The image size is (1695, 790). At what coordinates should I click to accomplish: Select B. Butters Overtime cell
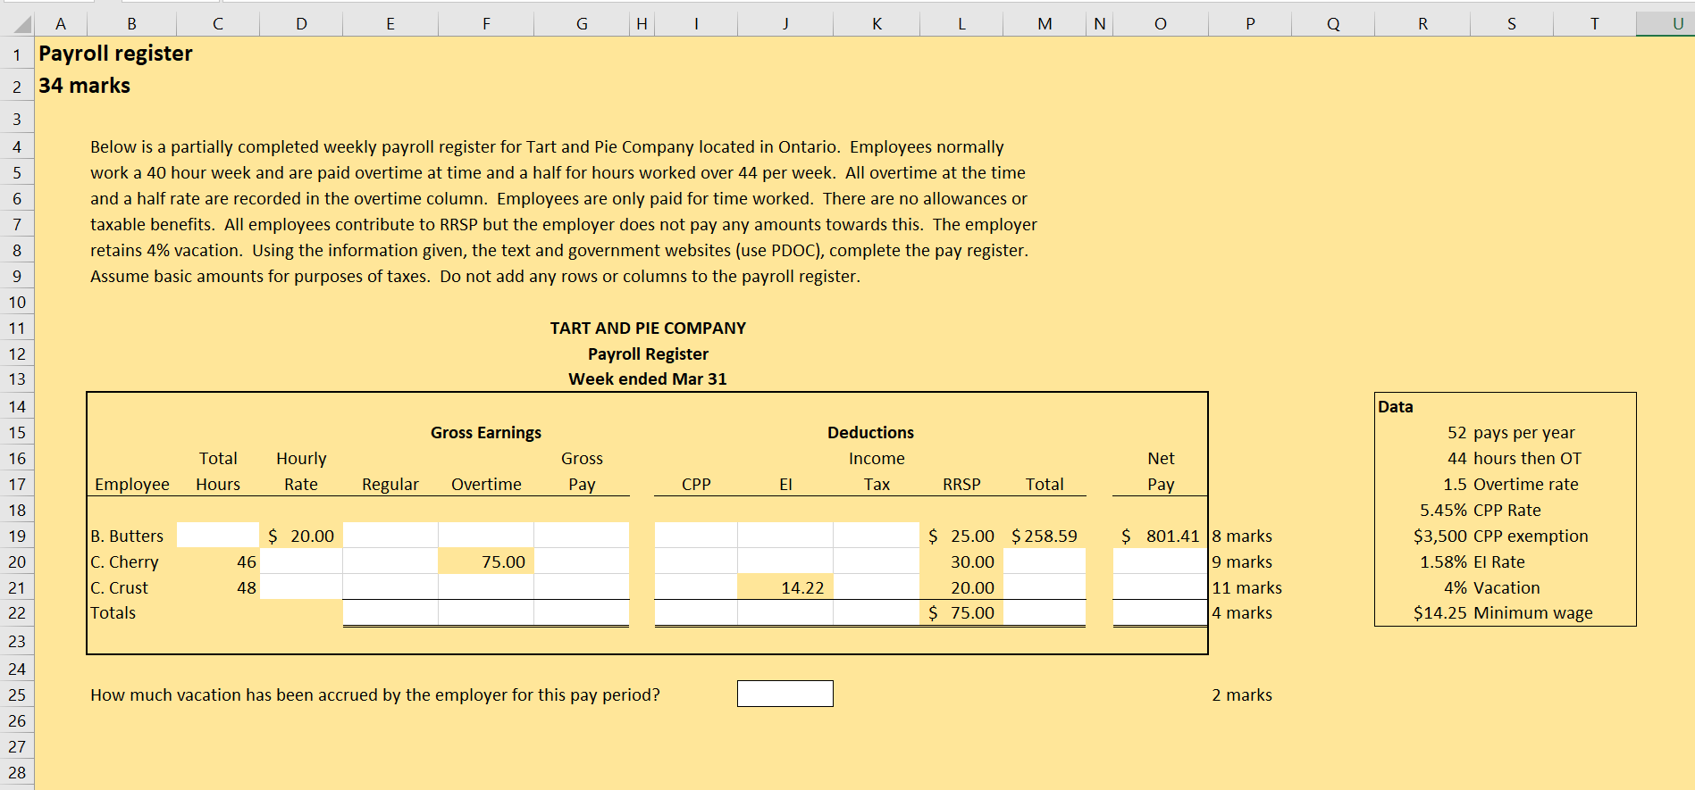486,536
